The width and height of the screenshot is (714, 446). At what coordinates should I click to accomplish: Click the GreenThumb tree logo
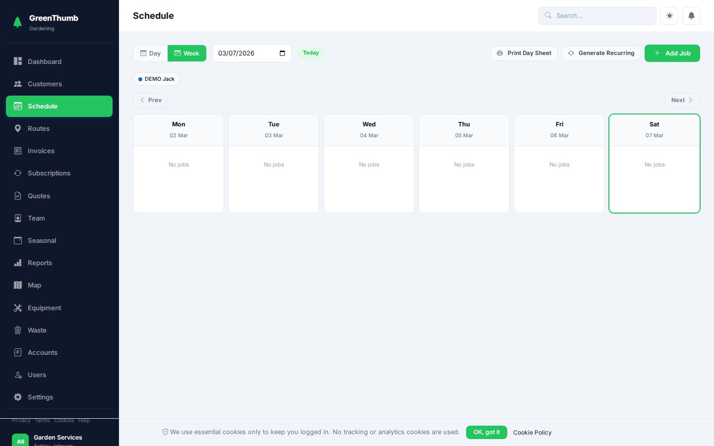point(17,22)
